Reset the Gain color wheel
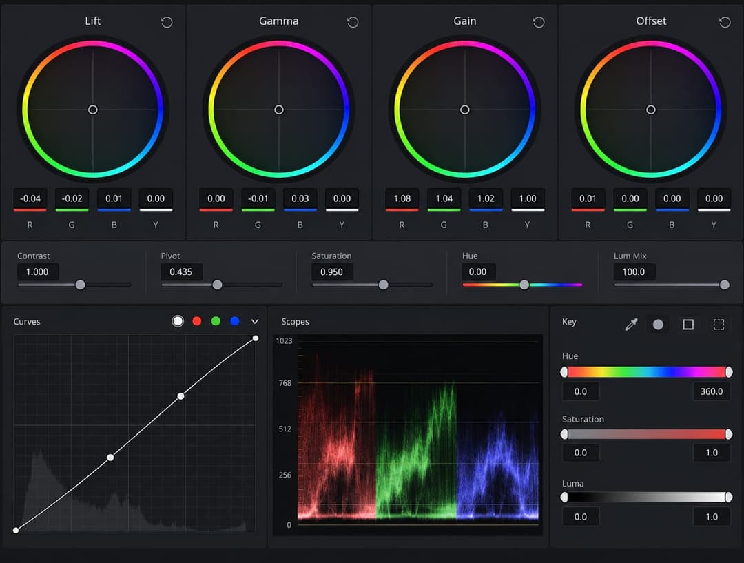The height and width of the screenshot is (563, 744). 539,22
